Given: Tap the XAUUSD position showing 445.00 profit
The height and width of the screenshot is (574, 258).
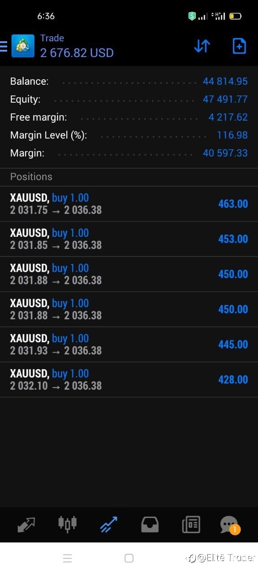Looking at the screenshot, I should (129, 344).
